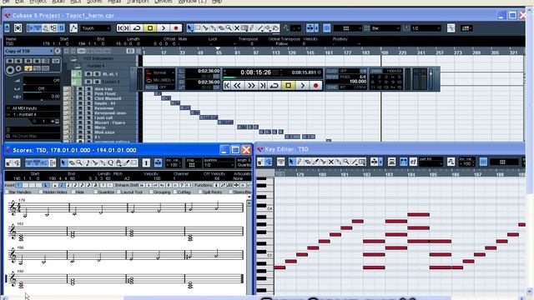Open the Audio menu
Image resolution: width=534 pixels, height=300 pixels.
[58, 2]
